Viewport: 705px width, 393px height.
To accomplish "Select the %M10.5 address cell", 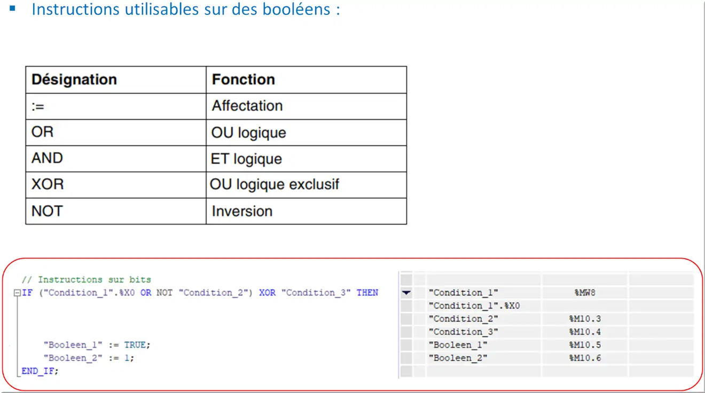I will [x=585, y=345].
